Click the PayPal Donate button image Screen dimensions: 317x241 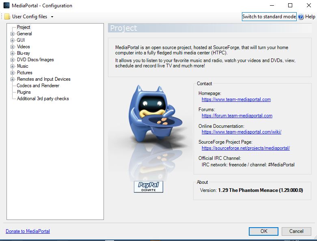click(148, 187)
